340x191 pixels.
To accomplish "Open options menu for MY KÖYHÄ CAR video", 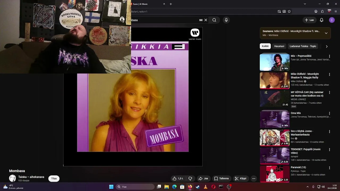I will click(x=329, y=93).
